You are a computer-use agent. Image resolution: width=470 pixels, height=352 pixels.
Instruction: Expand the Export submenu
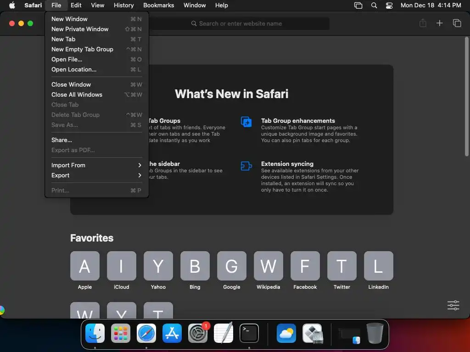[96, 176]
